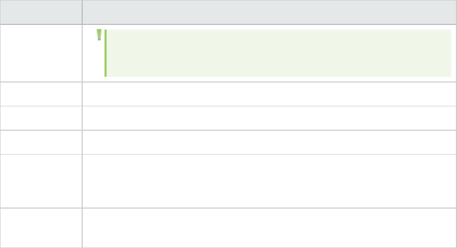
Task: Select the gray header cell of the second column
Action: coord(269,12)
